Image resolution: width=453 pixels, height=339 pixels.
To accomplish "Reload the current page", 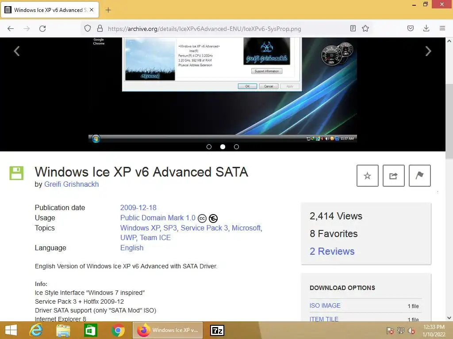I will tap(42, 29).
